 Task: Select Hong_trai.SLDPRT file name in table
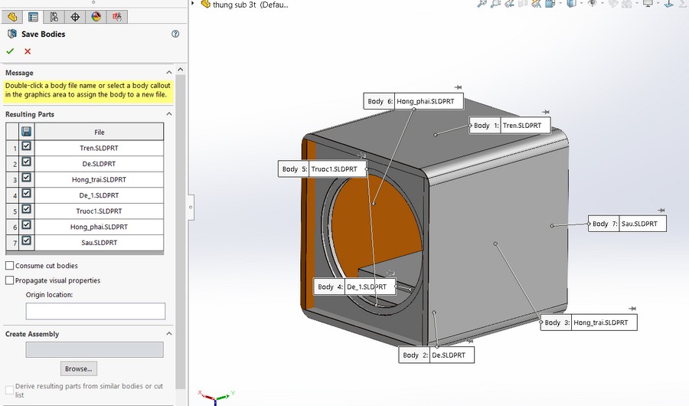point(99,179)
